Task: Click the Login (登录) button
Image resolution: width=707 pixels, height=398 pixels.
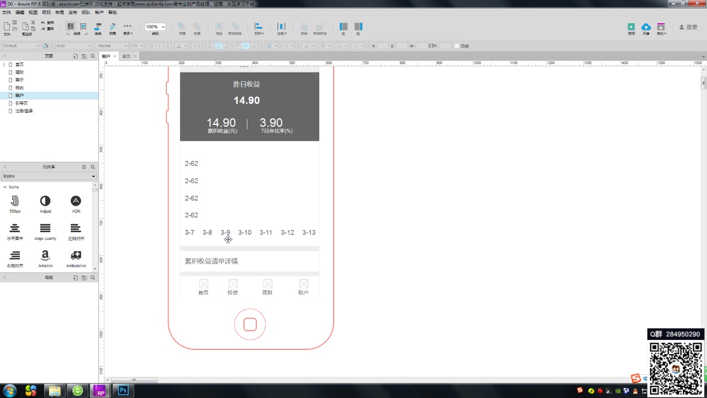Action: [x=688, y=27]
